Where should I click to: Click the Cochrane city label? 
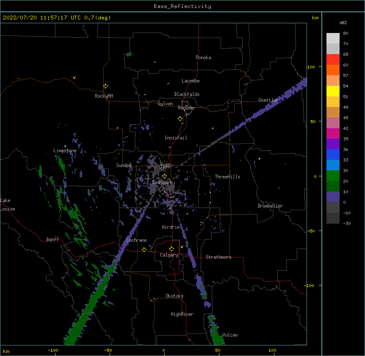click(x=136, y=240)
